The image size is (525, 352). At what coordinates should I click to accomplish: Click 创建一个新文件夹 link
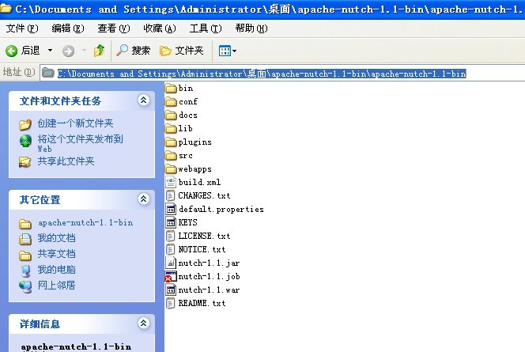click(75, 123)
